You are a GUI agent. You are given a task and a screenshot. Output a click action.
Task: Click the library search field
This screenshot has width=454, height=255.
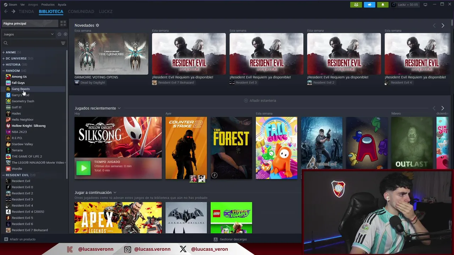pos(31,43)
